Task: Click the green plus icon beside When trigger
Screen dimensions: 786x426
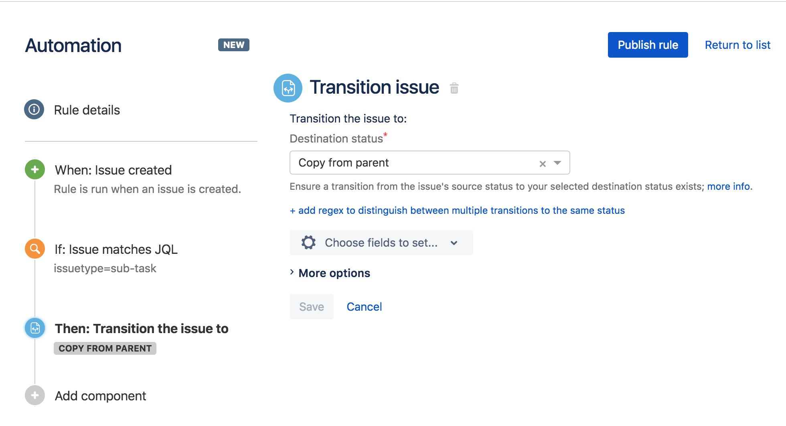Action: pos(34,169)
